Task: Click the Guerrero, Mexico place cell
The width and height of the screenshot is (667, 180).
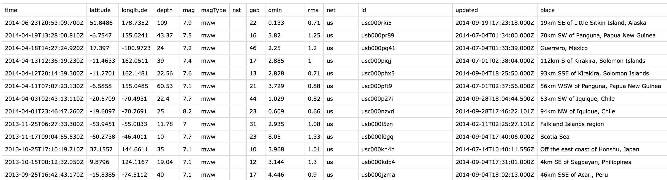Action: (x=564, y=48)
